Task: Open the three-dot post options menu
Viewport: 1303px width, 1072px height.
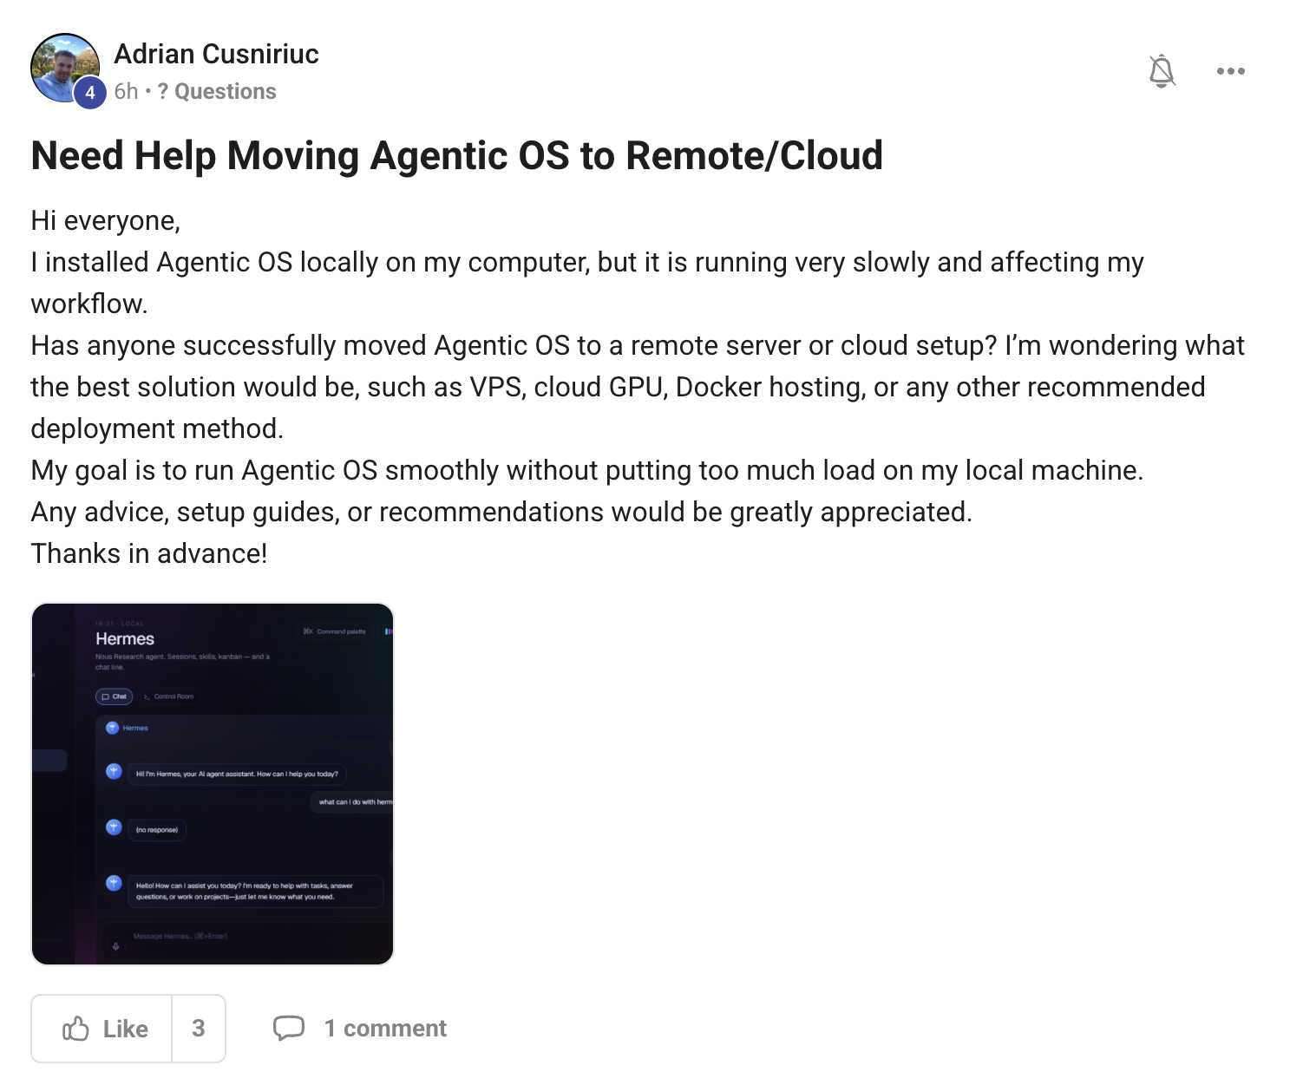Action: point(1230,71)
